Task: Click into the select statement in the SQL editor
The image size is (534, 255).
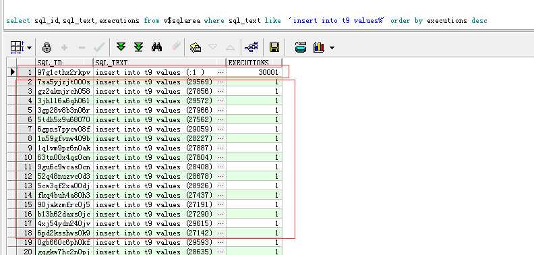Action: click(247, 21)
